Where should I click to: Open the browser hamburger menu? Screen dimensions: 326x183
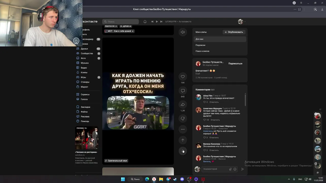tap(301, 3)
